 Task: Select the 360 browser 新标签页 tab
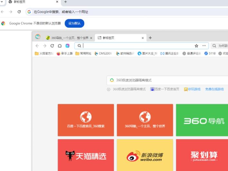coord(121,38)
